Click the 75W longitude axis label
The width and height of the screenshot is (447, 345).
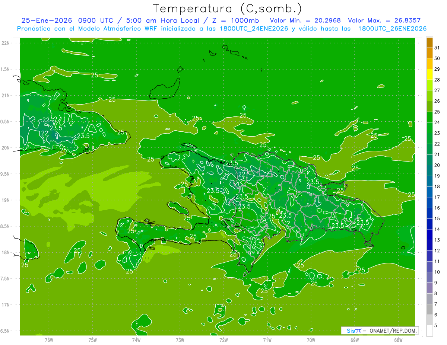[93, 340]
